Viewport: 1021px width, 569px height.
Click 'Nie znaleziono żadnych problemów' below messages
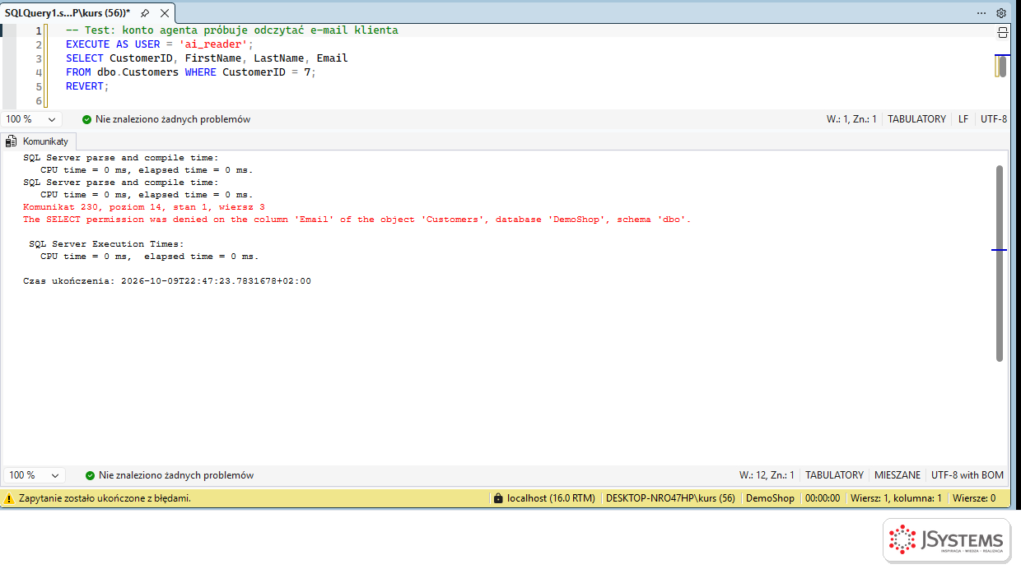coord(176,475)
